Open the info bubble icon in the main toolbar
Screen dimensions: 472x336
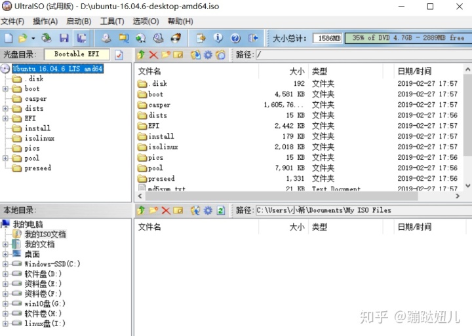[x=218, y=38]
